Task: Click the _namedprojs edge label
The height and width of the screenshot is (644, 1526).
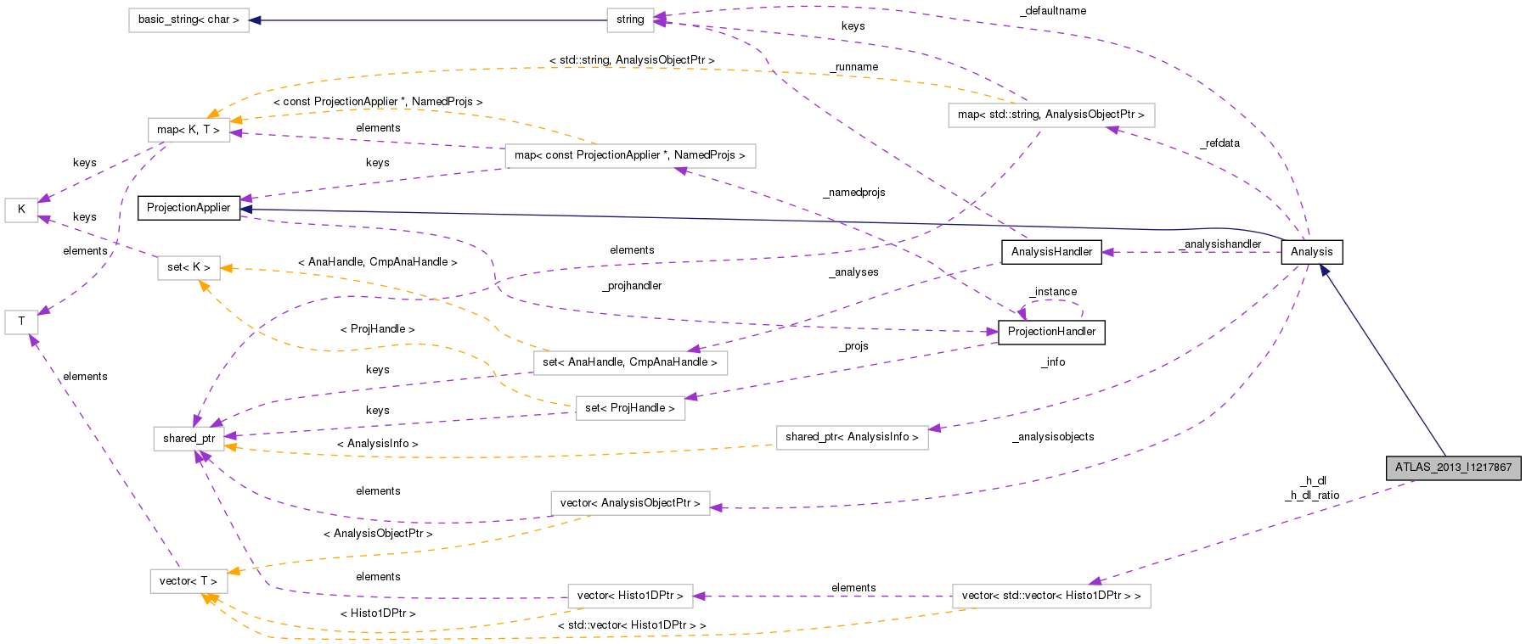Action: pos(854,193)
